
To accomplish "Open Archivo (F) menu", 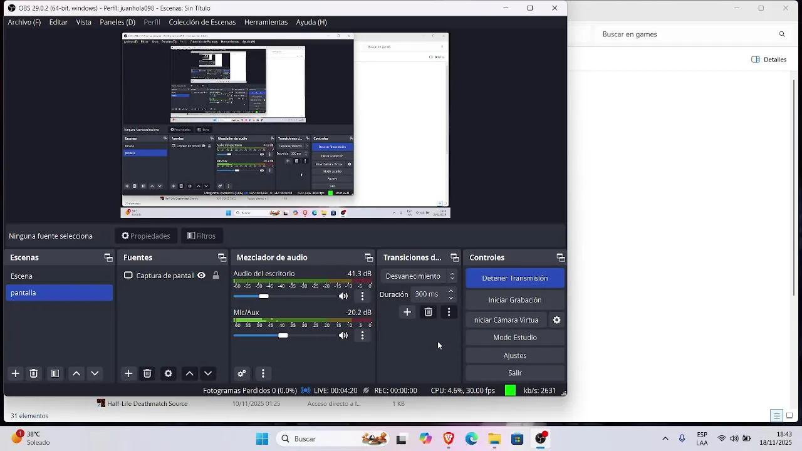I will point(24,22).
